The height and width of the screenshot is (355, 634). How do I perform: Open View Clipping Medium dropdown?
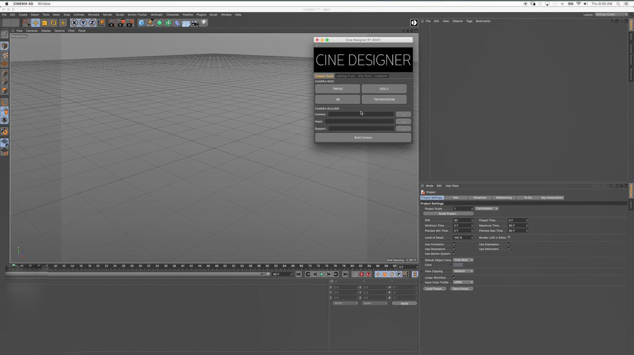coord(463,271)
